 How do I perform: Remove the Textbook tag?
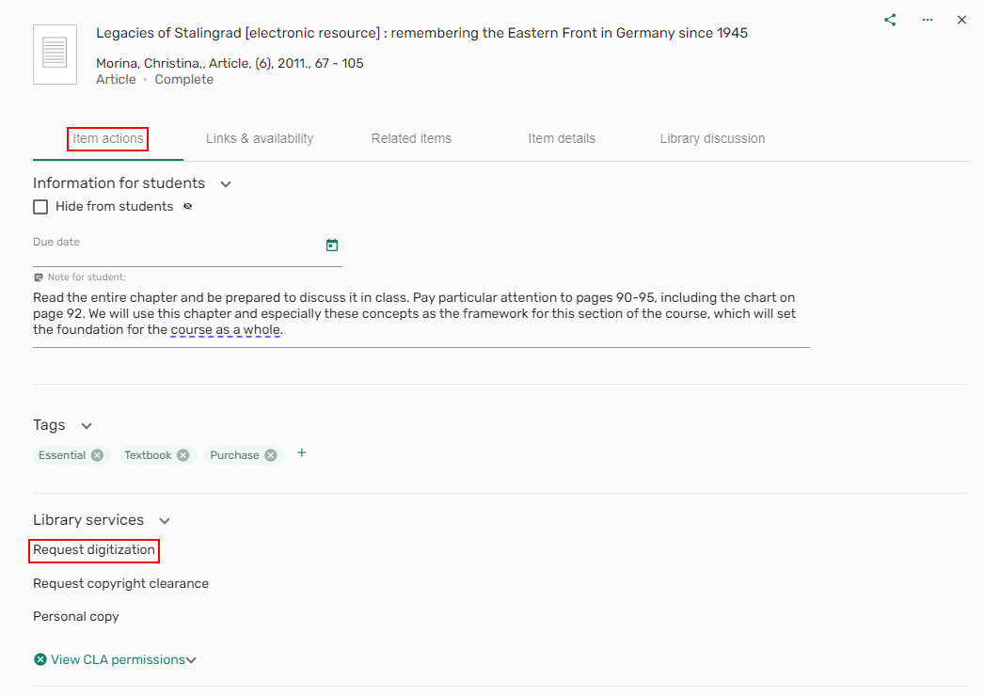pyautogui.click(x=183, y=455)
